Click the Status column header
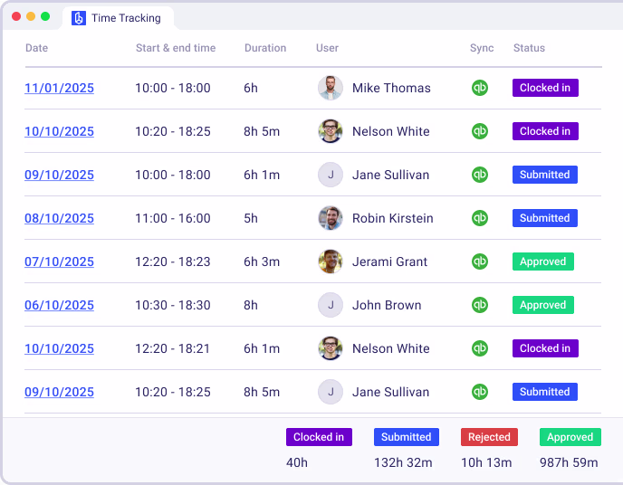Screen dimensions: 623x485 529,48
